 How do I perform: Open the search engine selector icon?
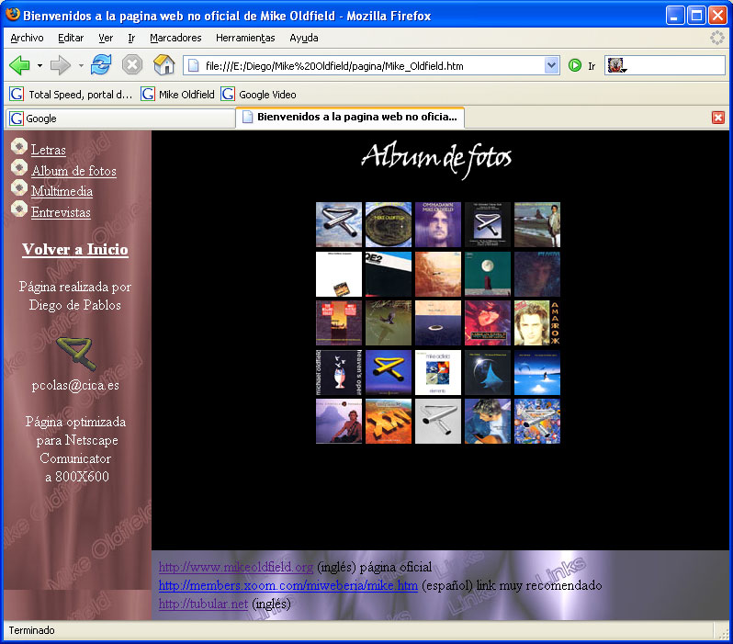[x=616, y=65]
